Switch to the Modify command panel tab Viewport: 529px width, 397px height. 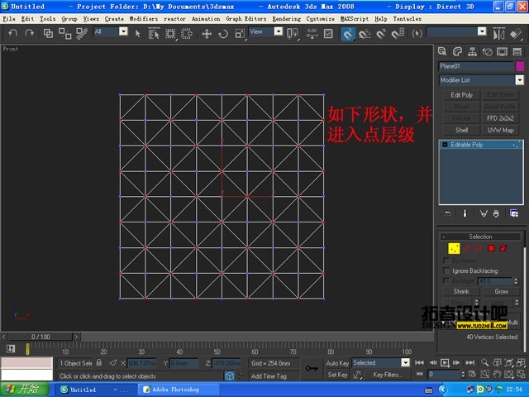[x=457, y=51]
